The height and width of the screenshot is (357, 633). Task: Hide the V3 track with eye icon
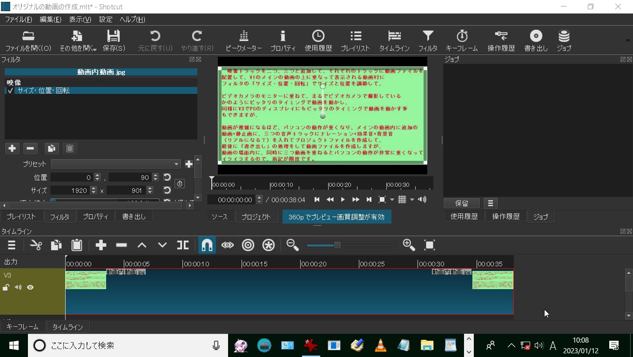click(30, 287)
